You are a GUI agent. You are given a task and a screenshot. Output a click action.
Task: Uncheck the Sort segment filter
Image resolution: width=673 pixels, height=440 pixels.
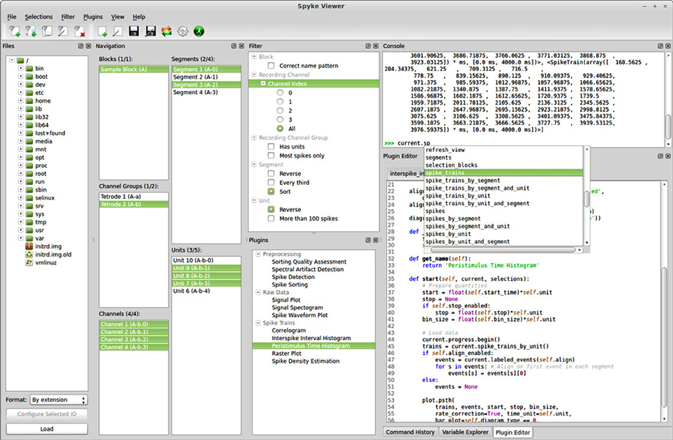coord(272,192)
